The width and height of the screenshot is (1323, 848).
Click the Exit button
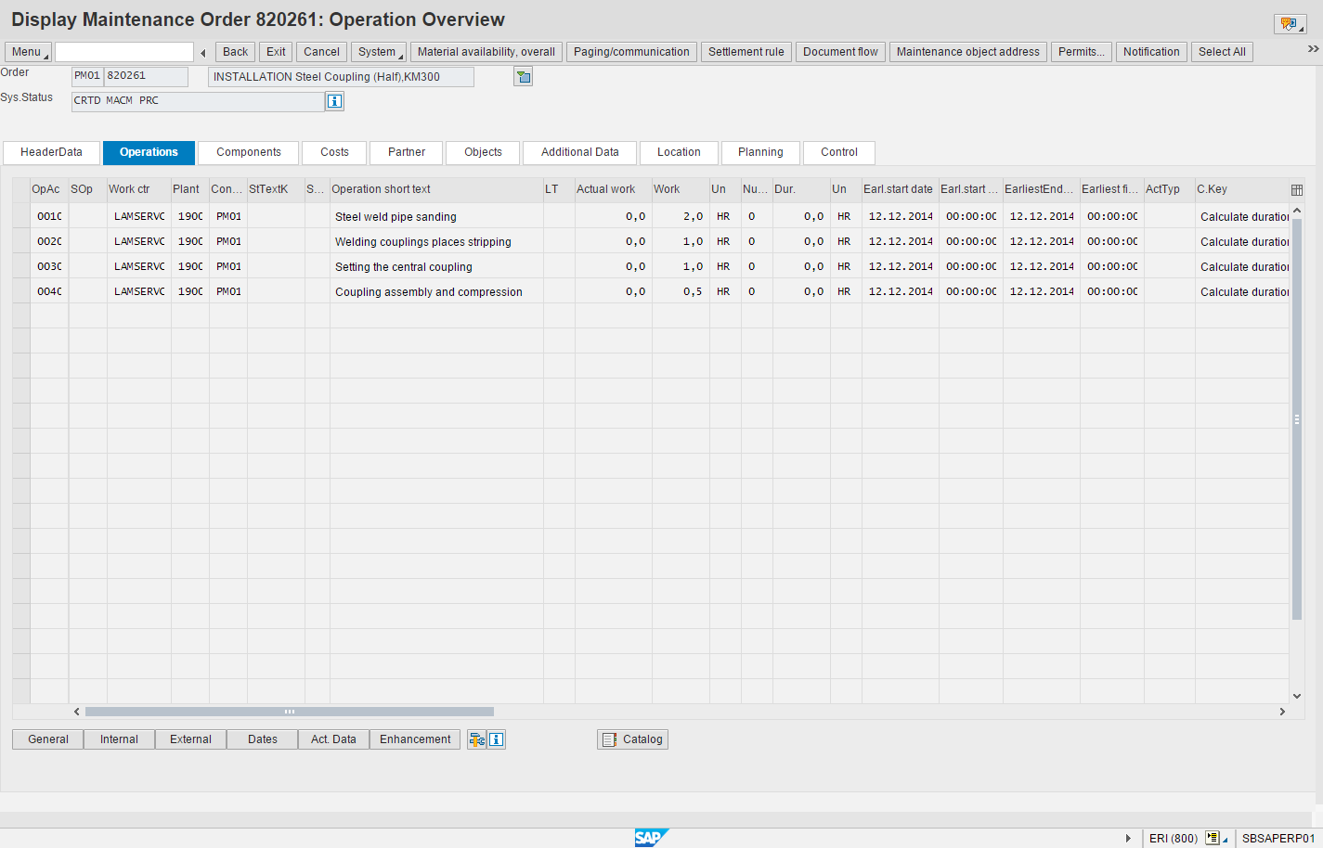click(276, 52)
